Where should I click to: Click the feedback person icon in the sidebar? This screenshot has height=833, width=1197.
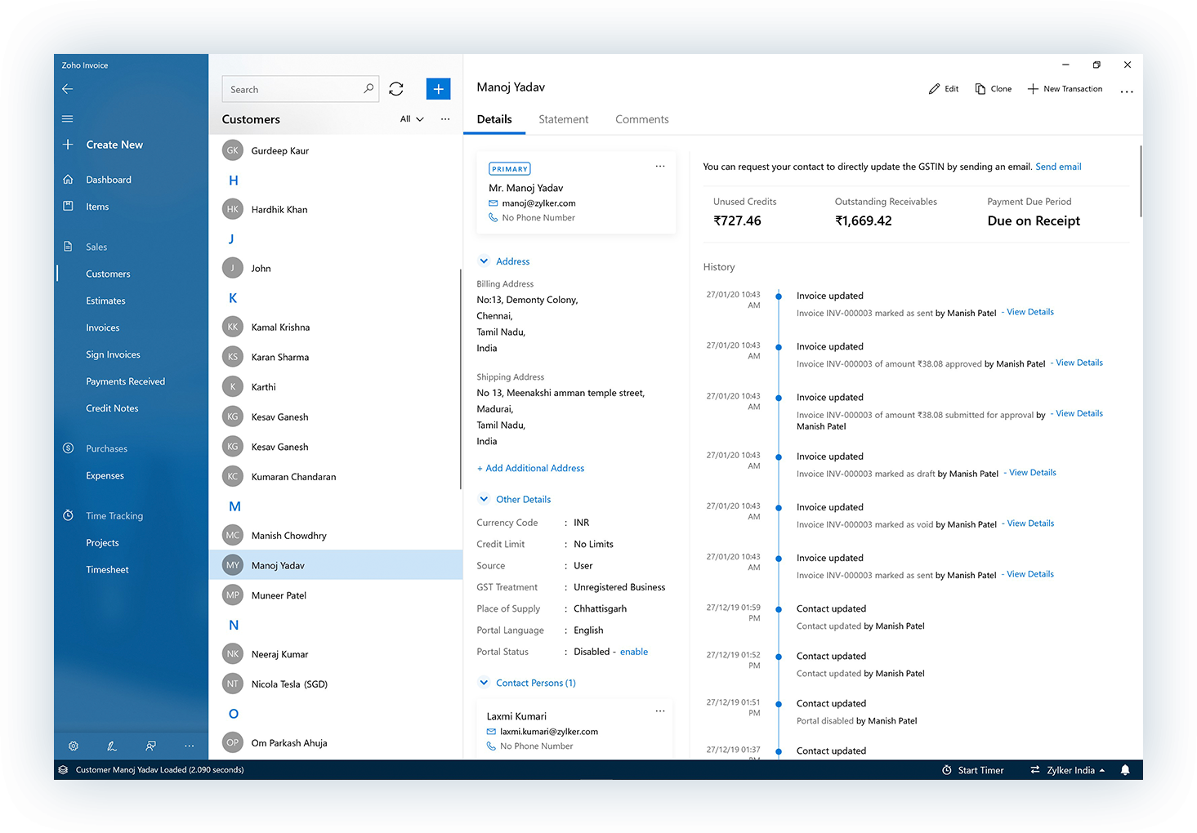tap(150, 746)
